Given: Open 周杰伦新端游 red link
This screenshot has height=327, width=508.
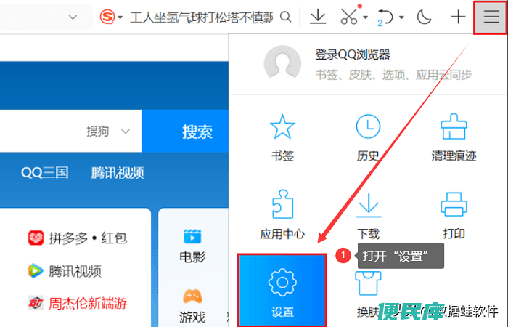Looking at the screenshot, I should click(x=78, y=303).
